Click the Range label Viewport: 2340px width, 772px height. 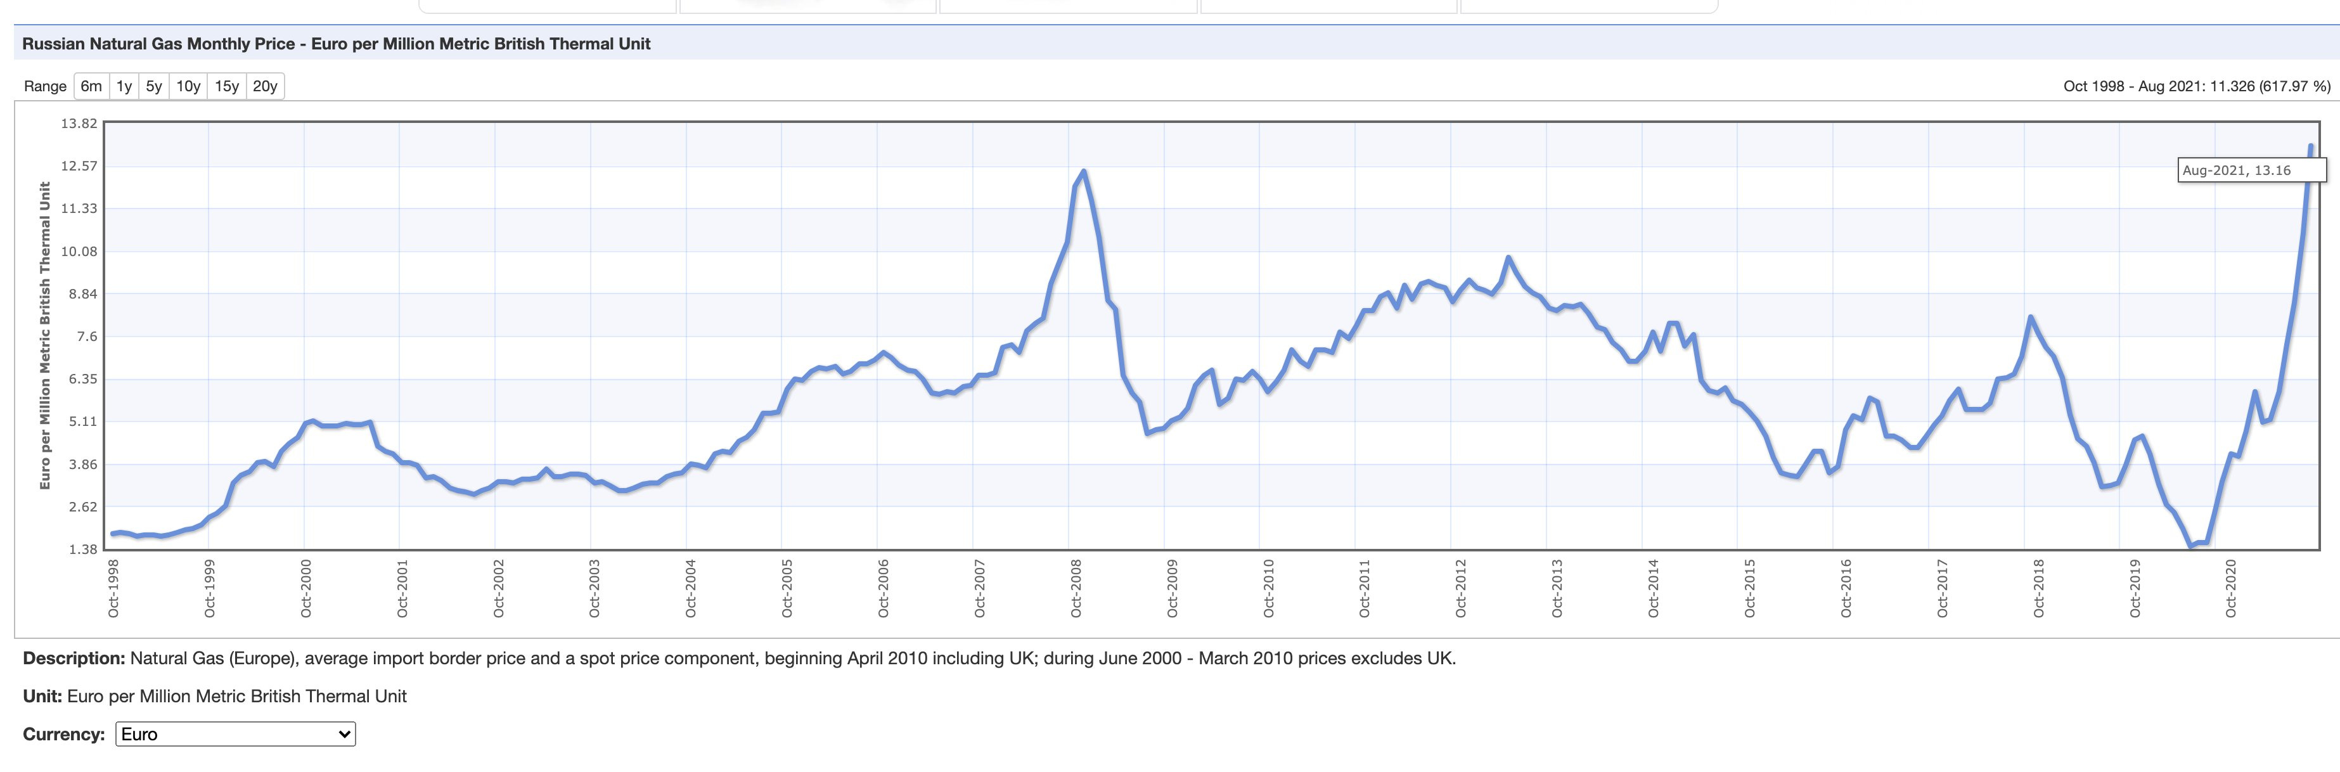[x=46, y=86]
